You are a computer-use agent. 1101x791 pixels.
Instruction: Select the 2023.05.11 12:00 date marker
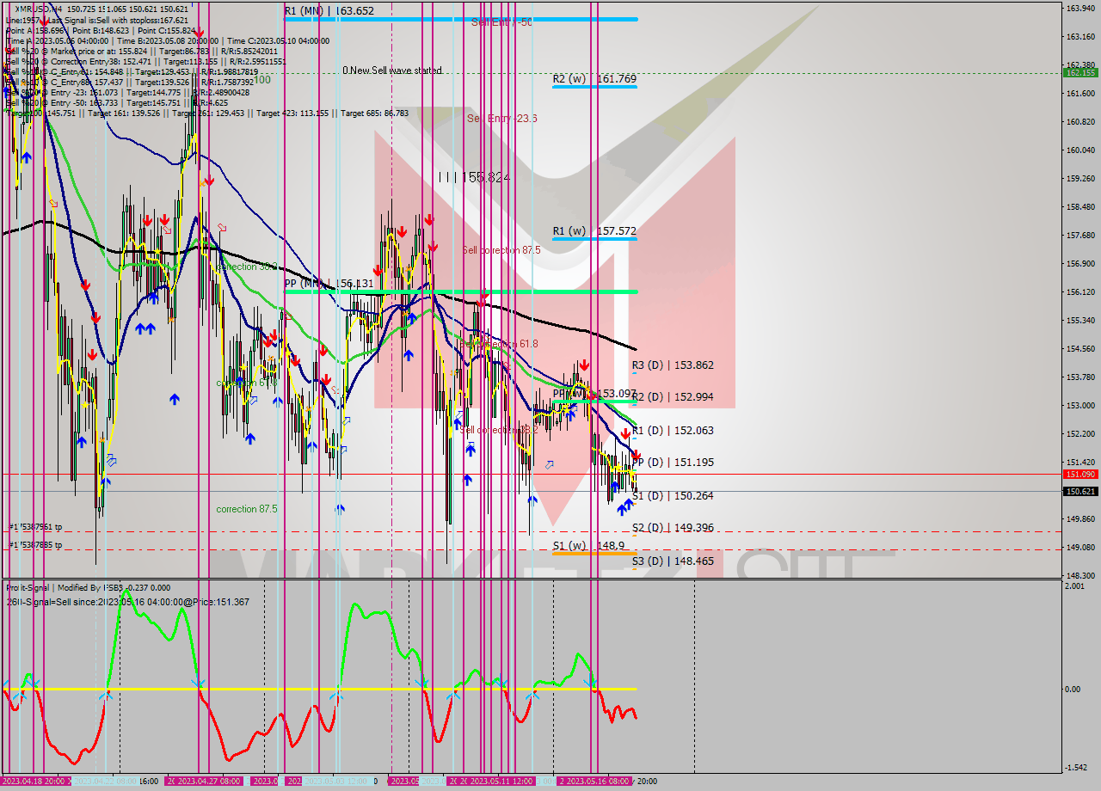(501, 781)
